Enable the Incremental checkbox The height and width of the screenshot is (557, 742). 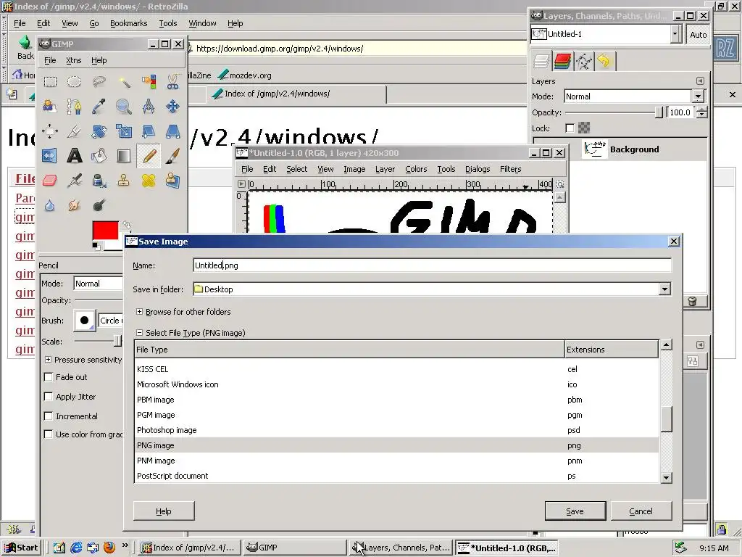(x=49, y=416)
